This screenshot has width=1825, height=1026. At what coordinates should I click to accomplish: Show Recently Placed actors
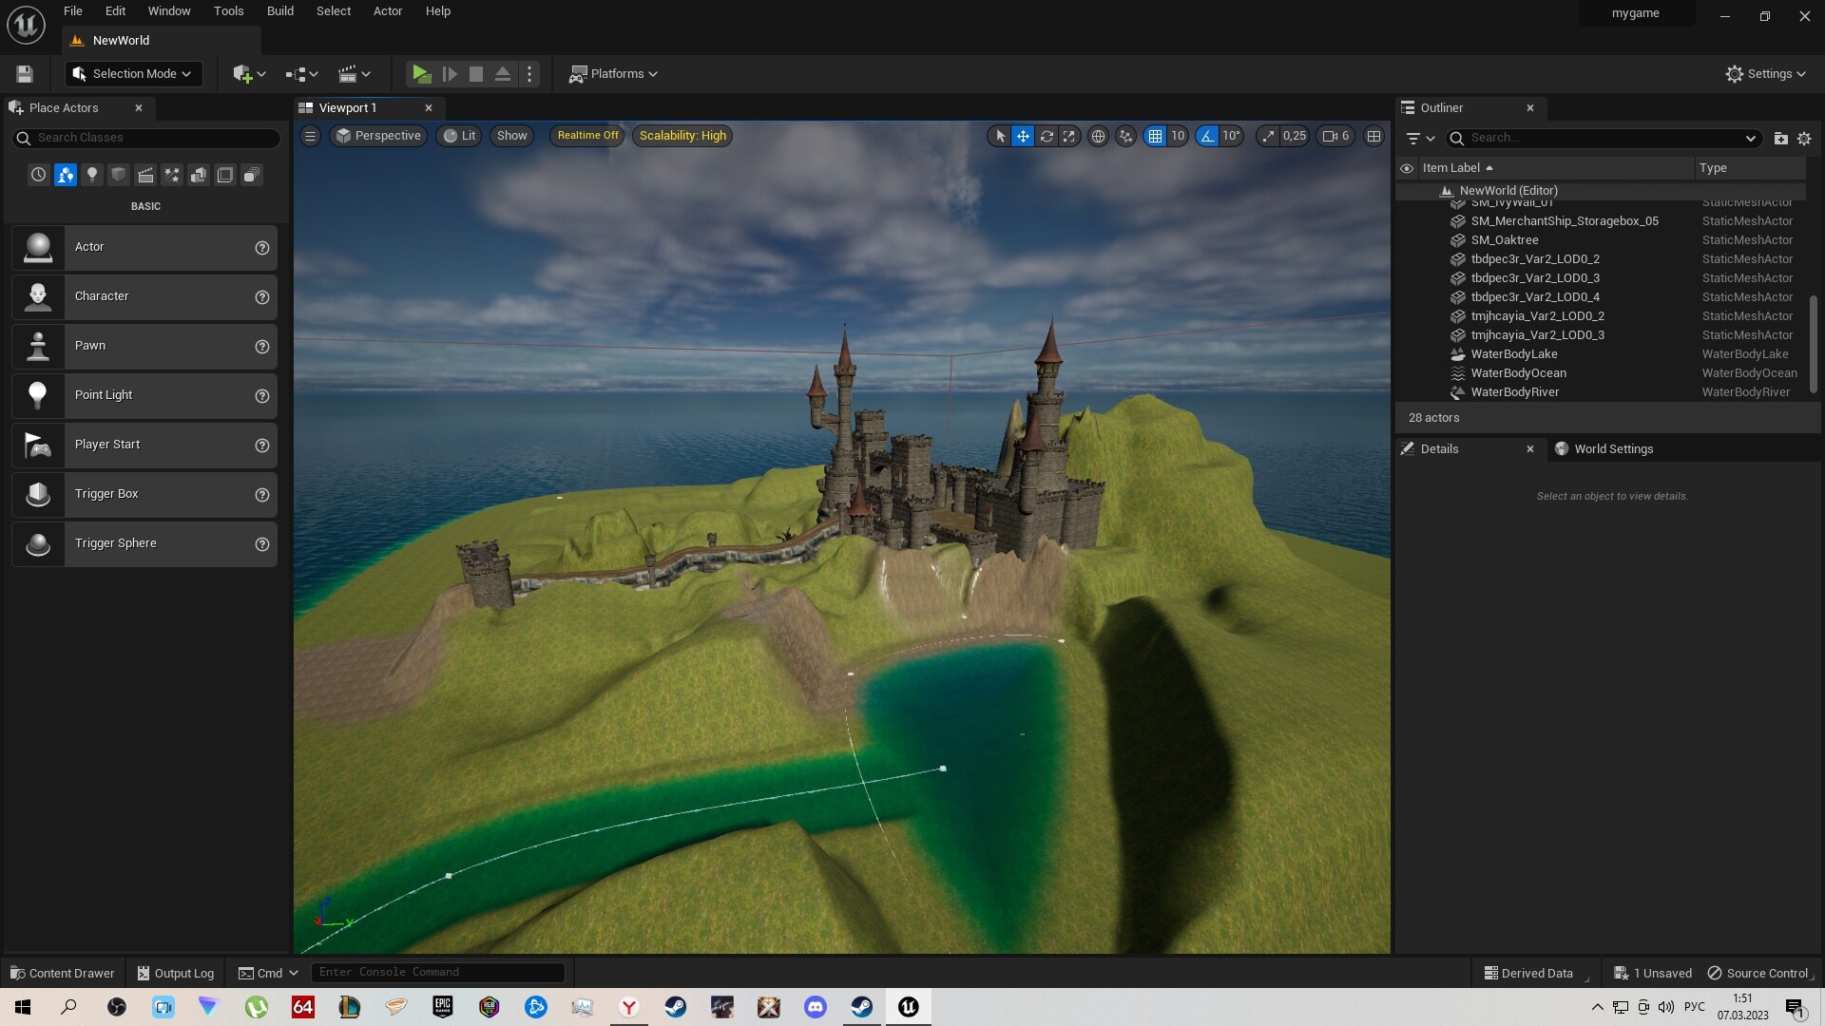(x=38, y=175)
